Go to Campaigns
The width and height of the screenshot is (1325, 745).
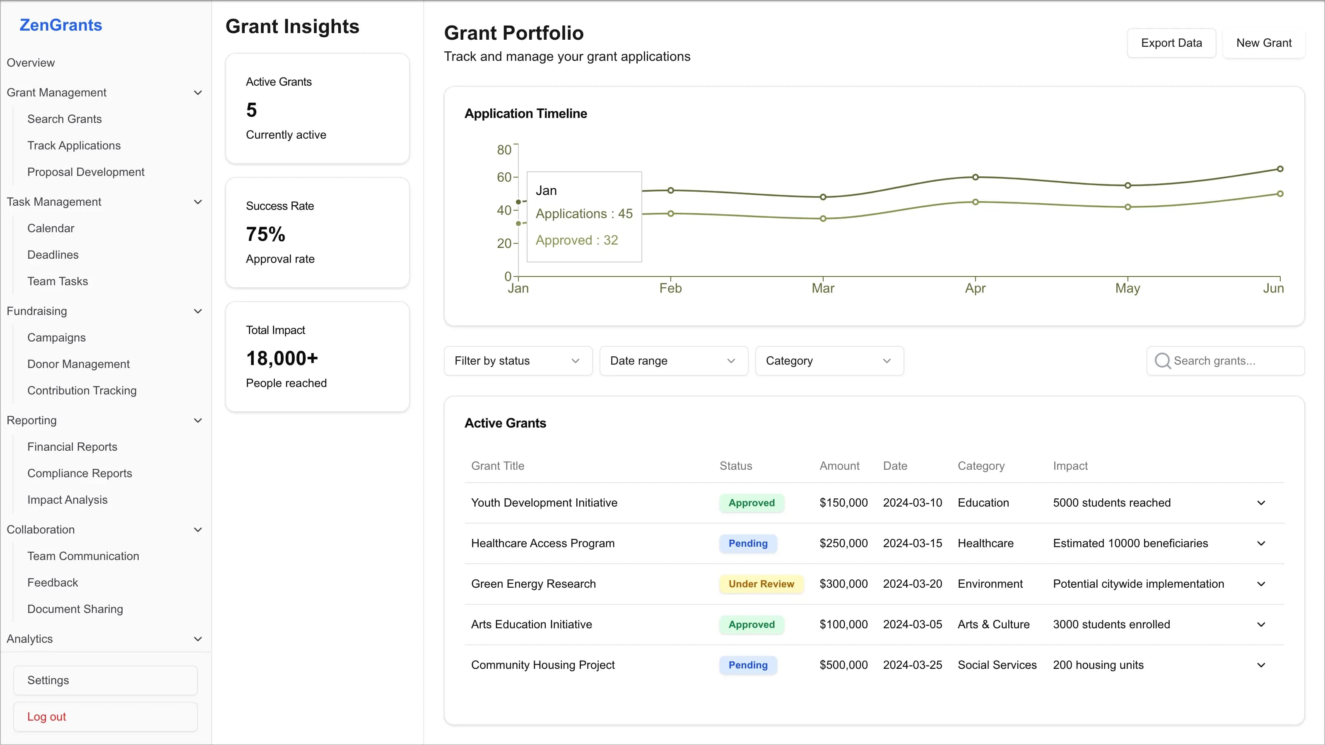click(57, 338)
